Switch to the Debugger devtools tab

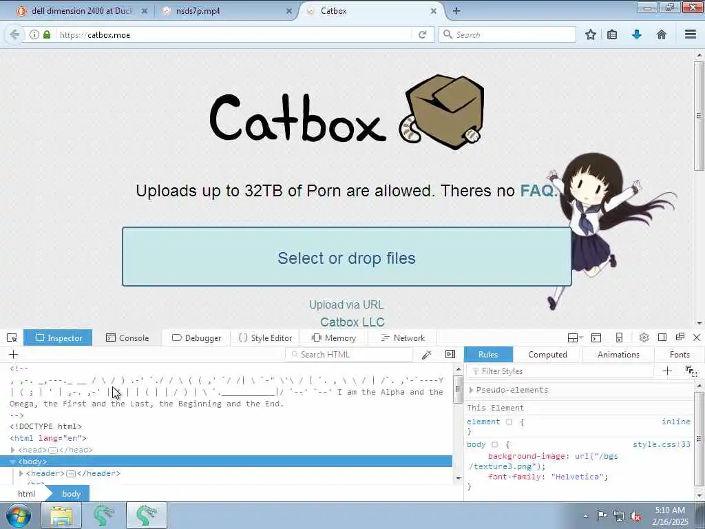pos(196,338)
